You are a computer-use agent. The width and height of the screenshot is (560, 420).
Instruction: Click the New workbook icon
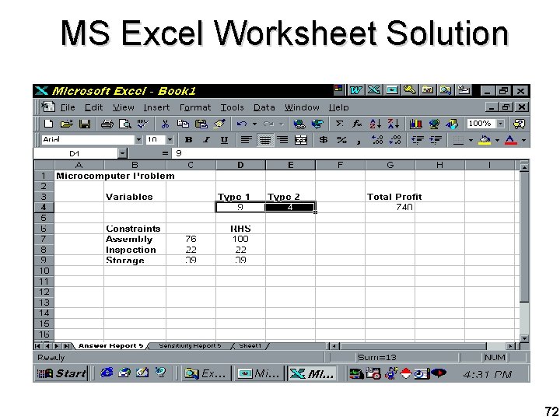[48, 124]
